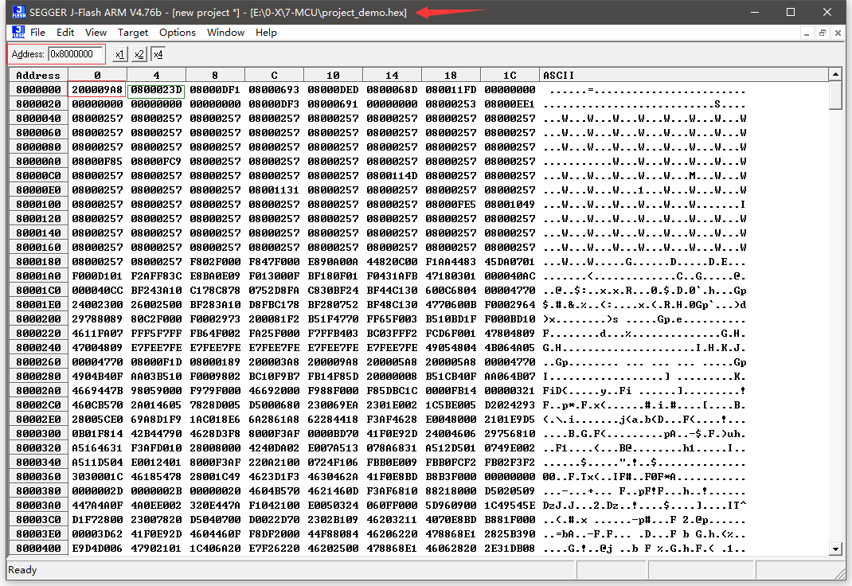Minimize the J-Flash main window
852x586 pixels.
coord(754,12)
